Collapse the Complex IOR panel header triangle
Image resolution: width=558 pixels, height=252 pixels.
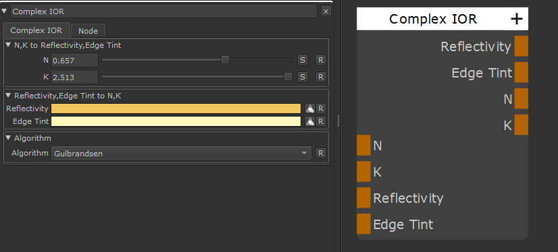coord(5,11)
